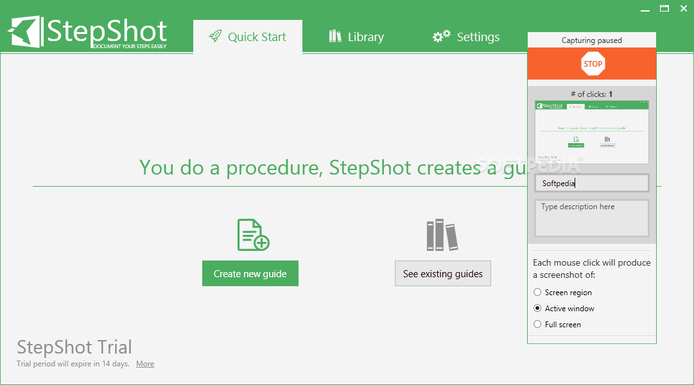Open the More trial link
The image size is (694, 385).
tap(145, 364)
